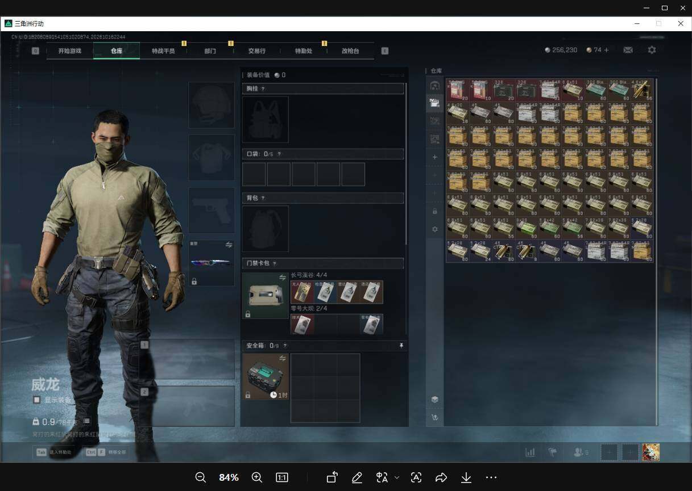
Task: Open the 交易行 tab
Action: coord(257,51)
